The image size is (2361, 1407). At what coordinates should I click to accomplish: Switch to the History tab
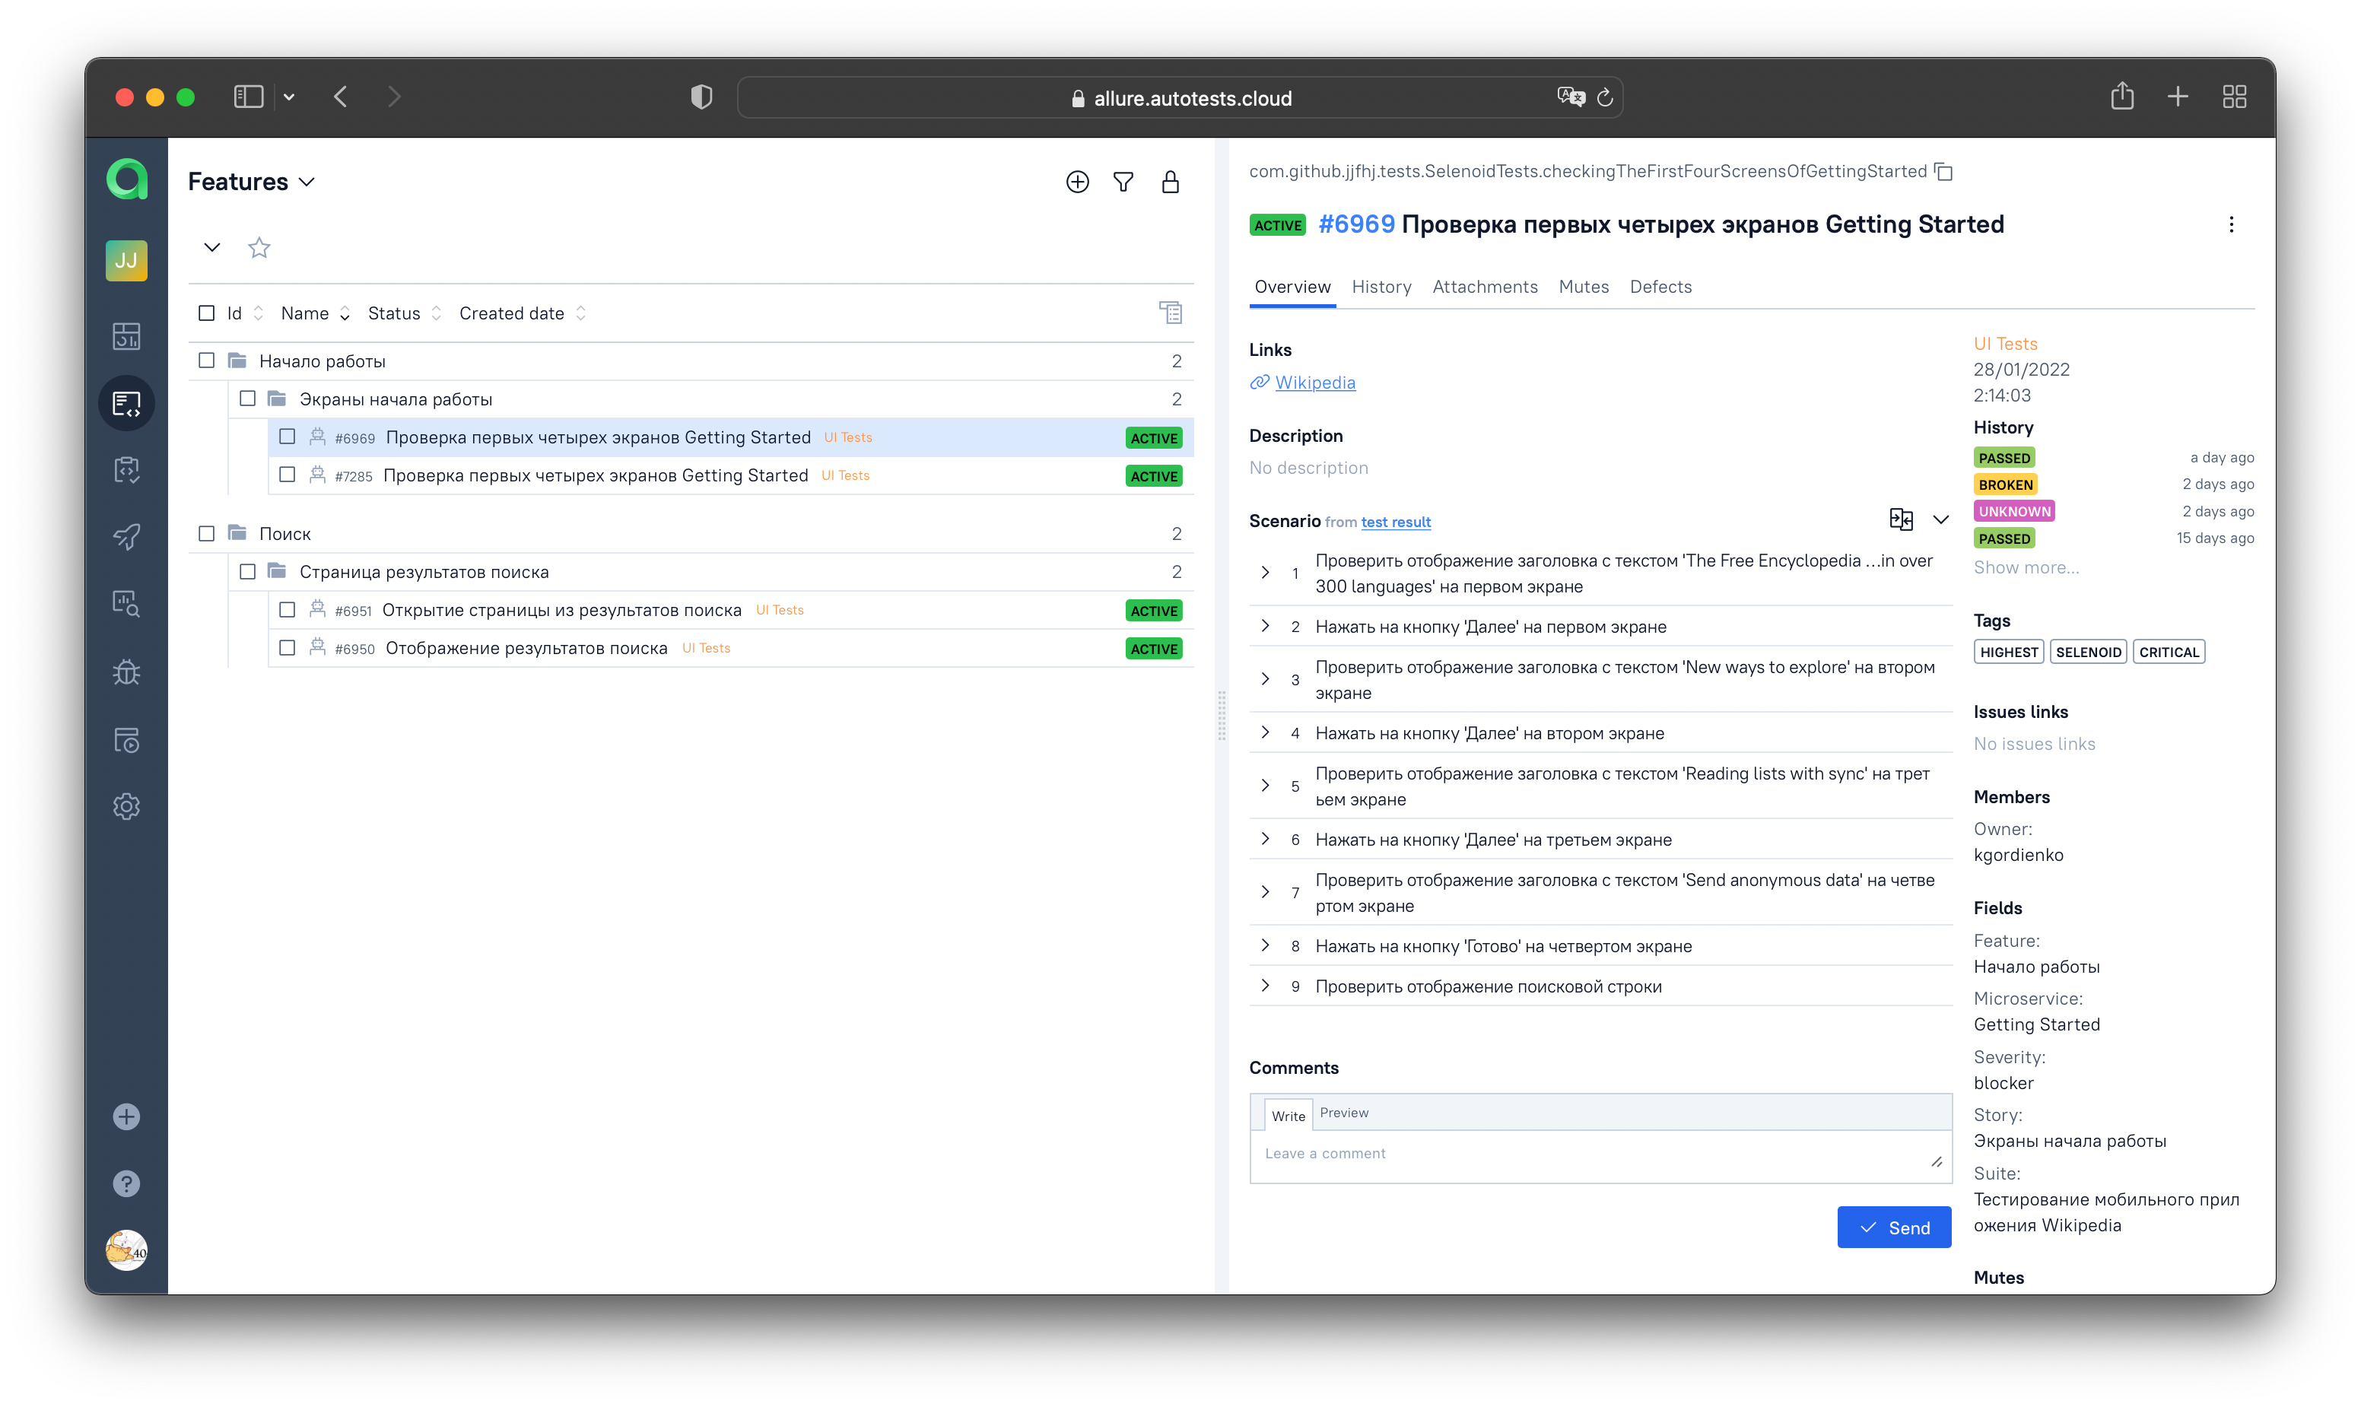point(1381,286)
